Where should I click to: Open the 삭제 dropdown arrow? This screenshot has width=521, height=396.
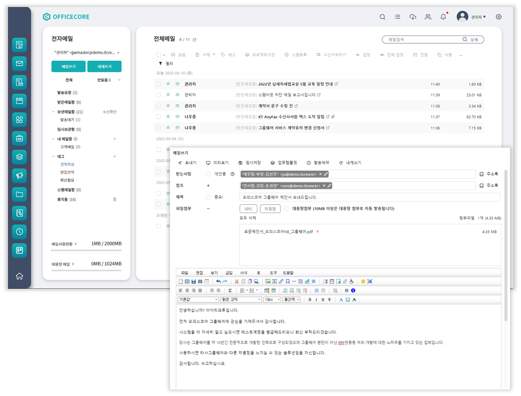pyautogui.click(x=214, y=54)
